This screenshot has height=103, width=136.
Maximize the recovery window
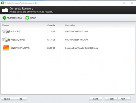[124, 3]
